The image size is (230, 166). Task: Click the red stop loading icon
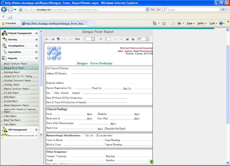(x=158, y=10)
